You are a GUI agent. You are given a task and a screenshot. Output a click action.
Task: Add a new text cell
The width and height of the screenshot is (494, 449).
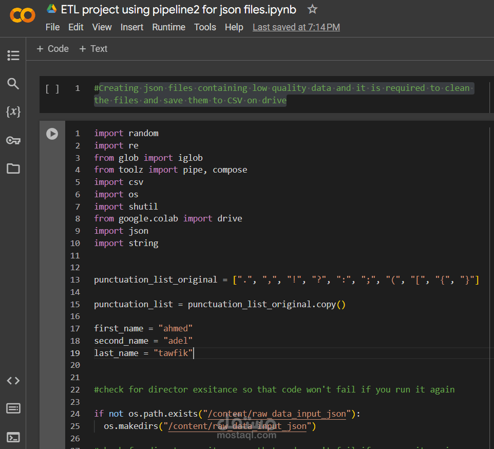click(93, 49)
